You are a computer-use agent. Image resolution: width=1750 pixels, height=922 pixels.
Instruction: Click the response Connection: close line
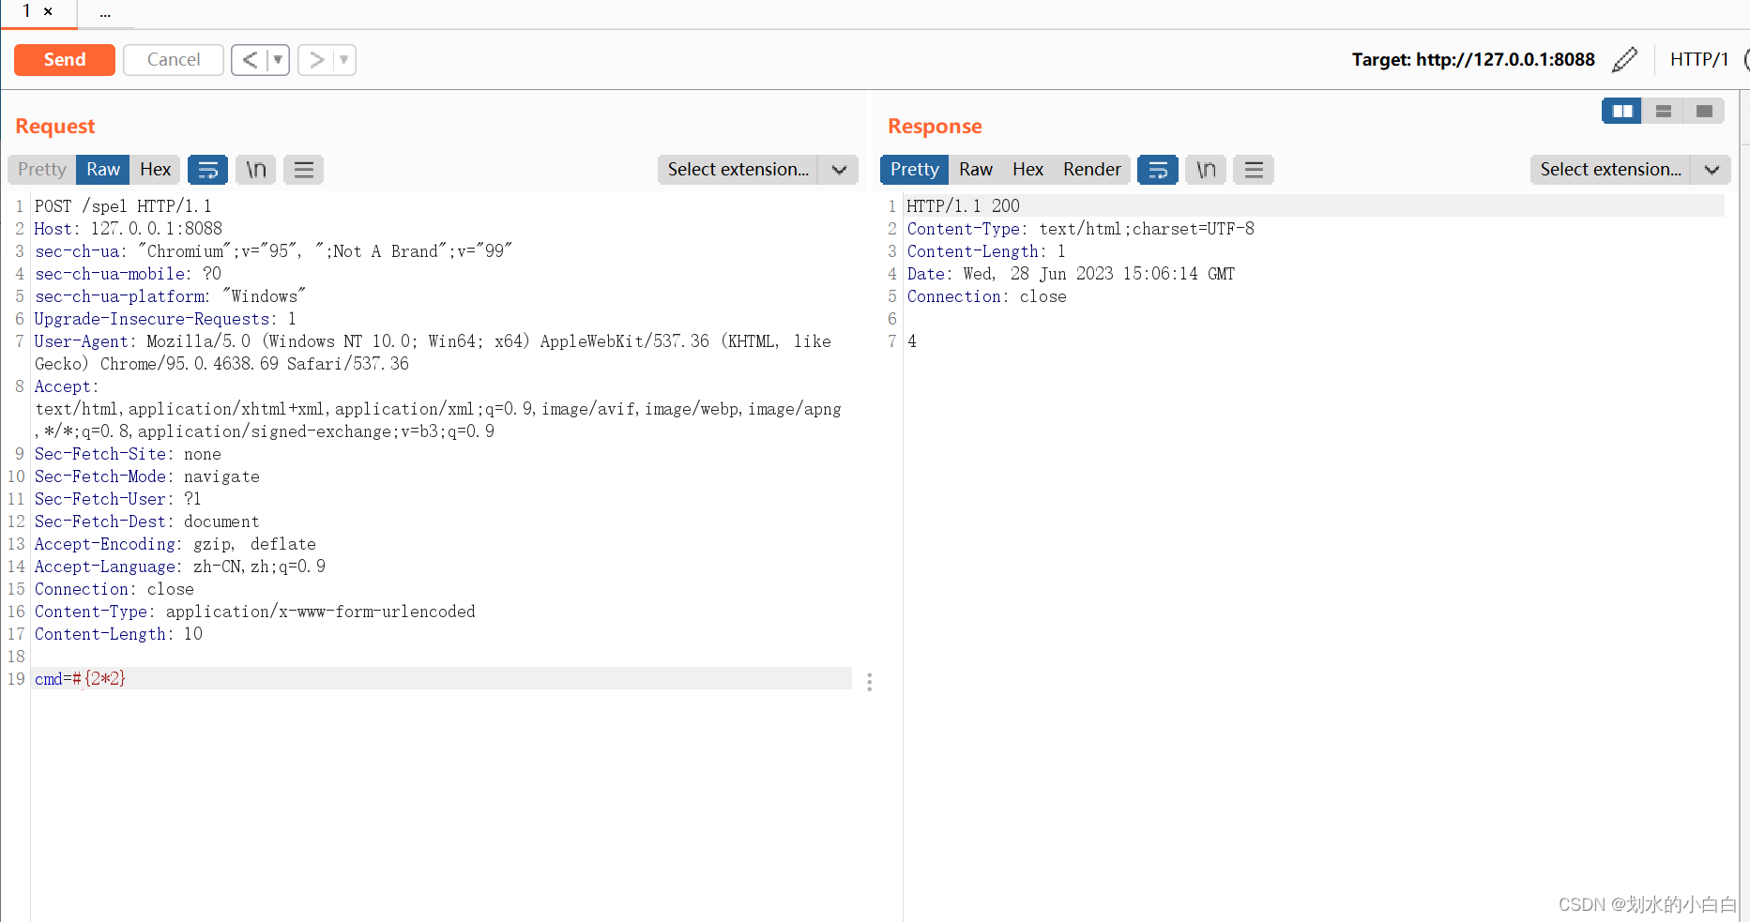point(986,296)
